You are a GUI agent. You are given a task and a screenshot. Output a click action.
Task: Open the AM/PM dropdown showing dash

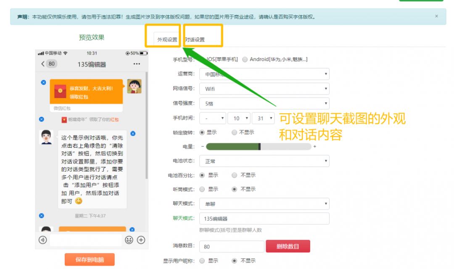[213, 118]
